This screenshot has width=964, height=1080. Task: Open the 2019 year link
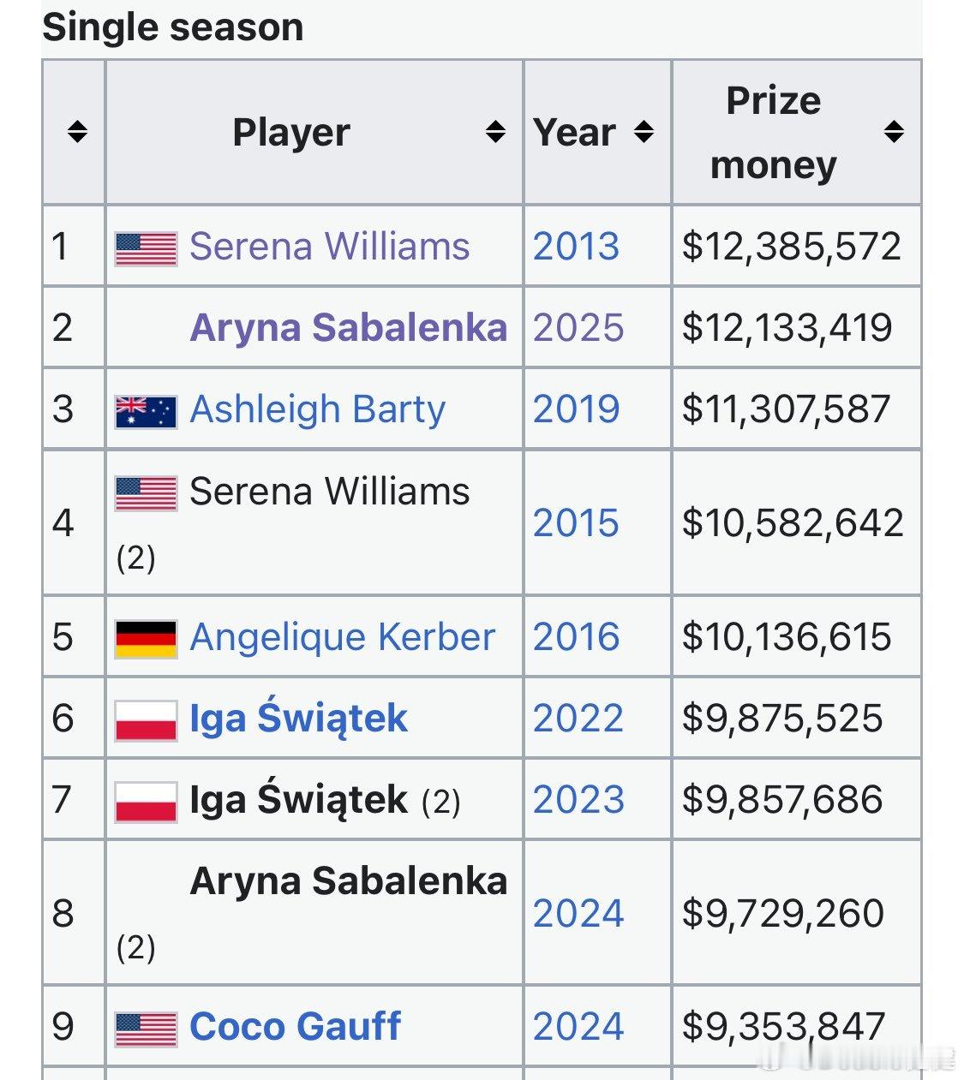click(x=576, y=409)
